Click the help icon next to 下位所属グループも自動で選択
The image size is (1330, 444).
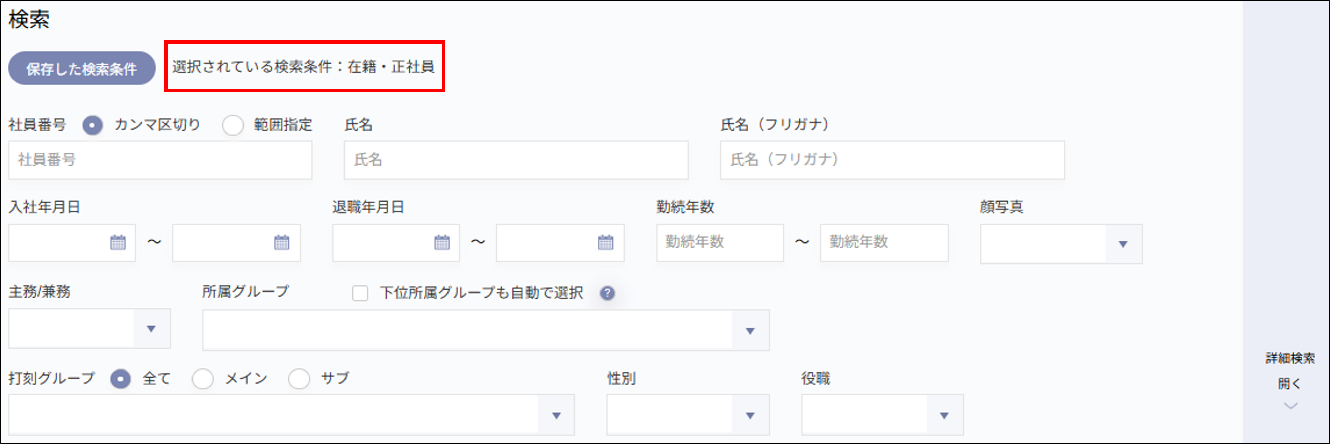[607, 294]
